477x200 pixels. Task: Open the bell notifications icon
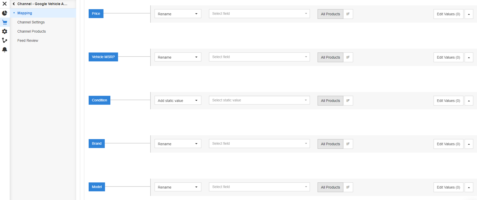[x=5, y=49]
